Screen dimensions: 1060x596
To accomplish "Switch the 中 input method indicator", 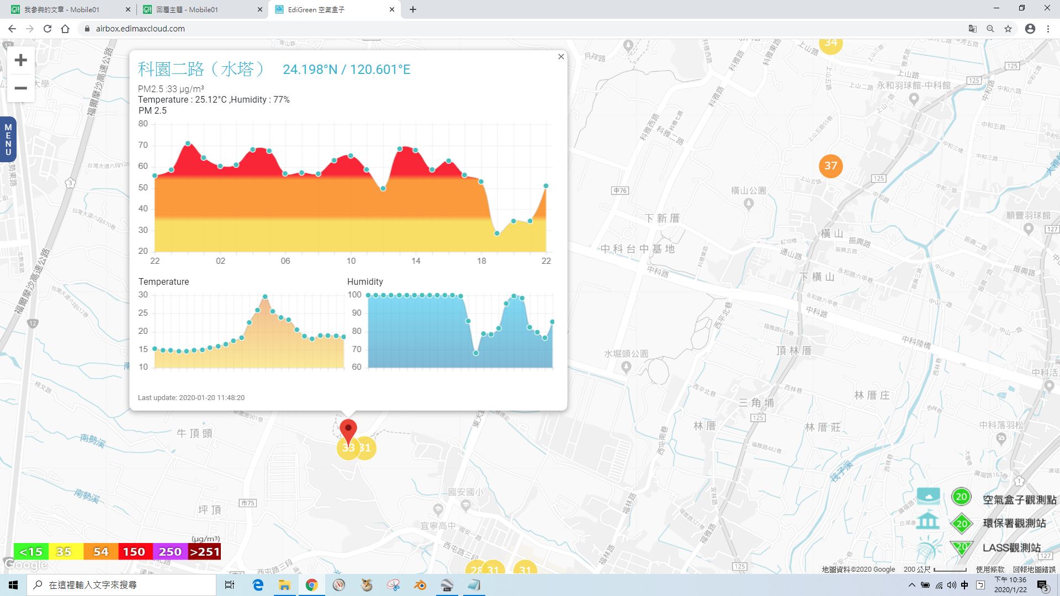I will pos(964,585).
